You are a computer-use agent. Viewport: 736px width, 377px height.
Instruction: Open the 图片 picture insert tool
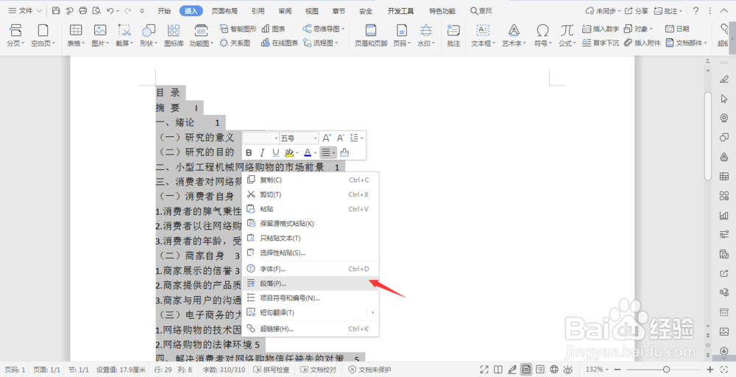(100, 35)
